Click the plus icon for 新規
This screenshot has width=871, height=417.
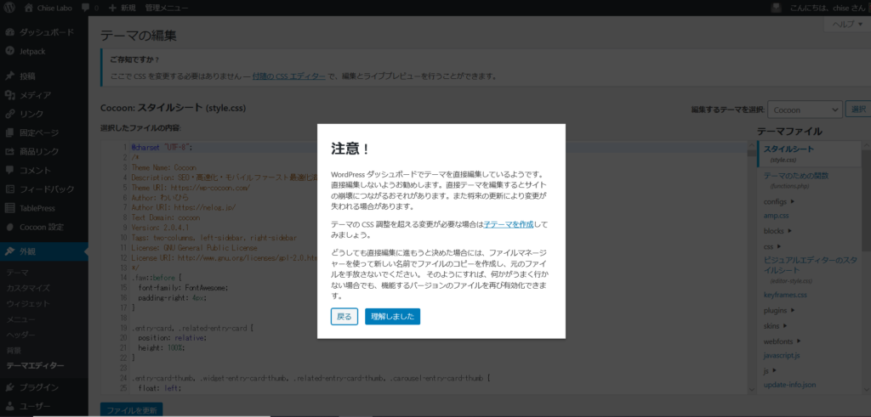click(113, 8)
